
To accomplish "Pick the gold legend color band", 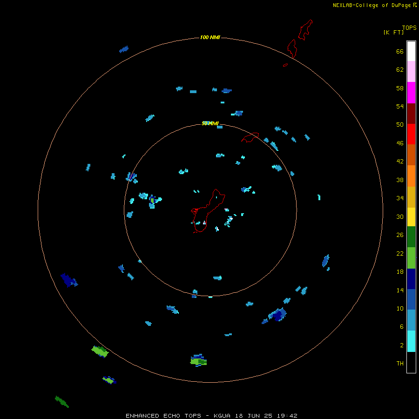I will (x=411, y=197).
